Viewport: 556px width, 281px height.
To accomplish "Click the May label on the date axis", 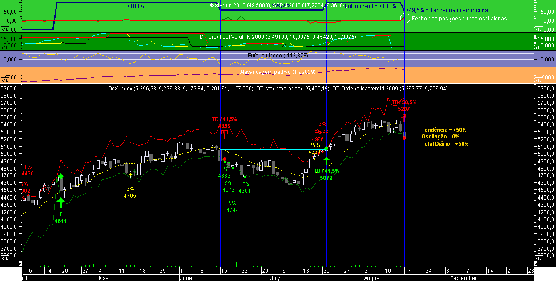I will tap(103, 278).
